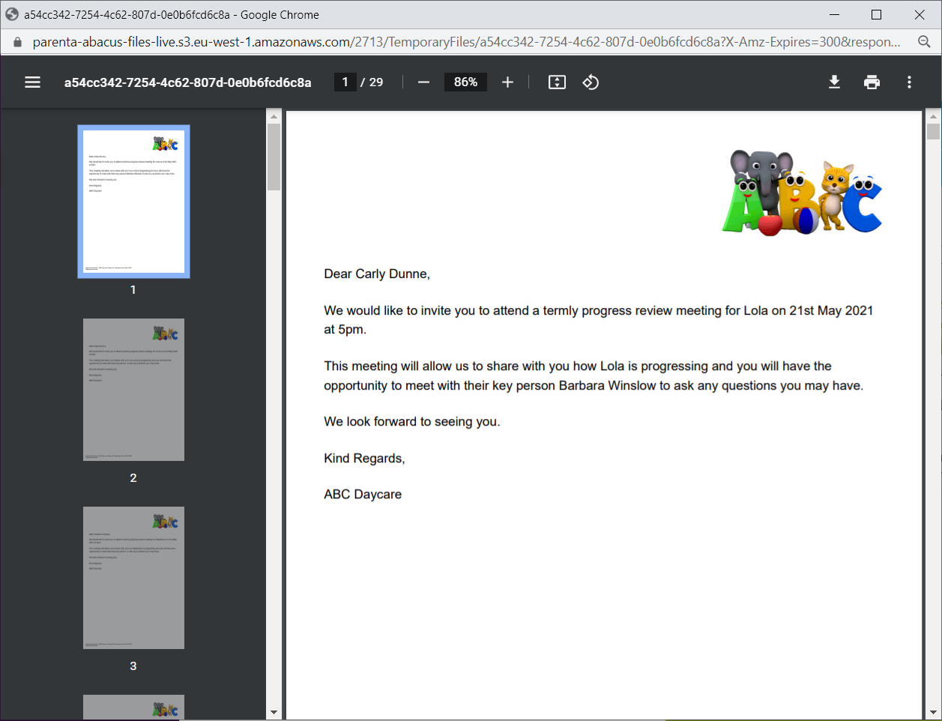The height and width of the screenshot is (721, 942).
Task: Select page 1 thumbnail
Action: click(x=133, y=202)
